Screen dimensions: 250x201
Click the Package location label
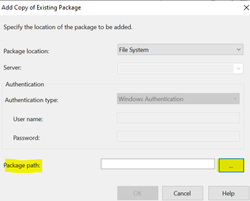27,51
